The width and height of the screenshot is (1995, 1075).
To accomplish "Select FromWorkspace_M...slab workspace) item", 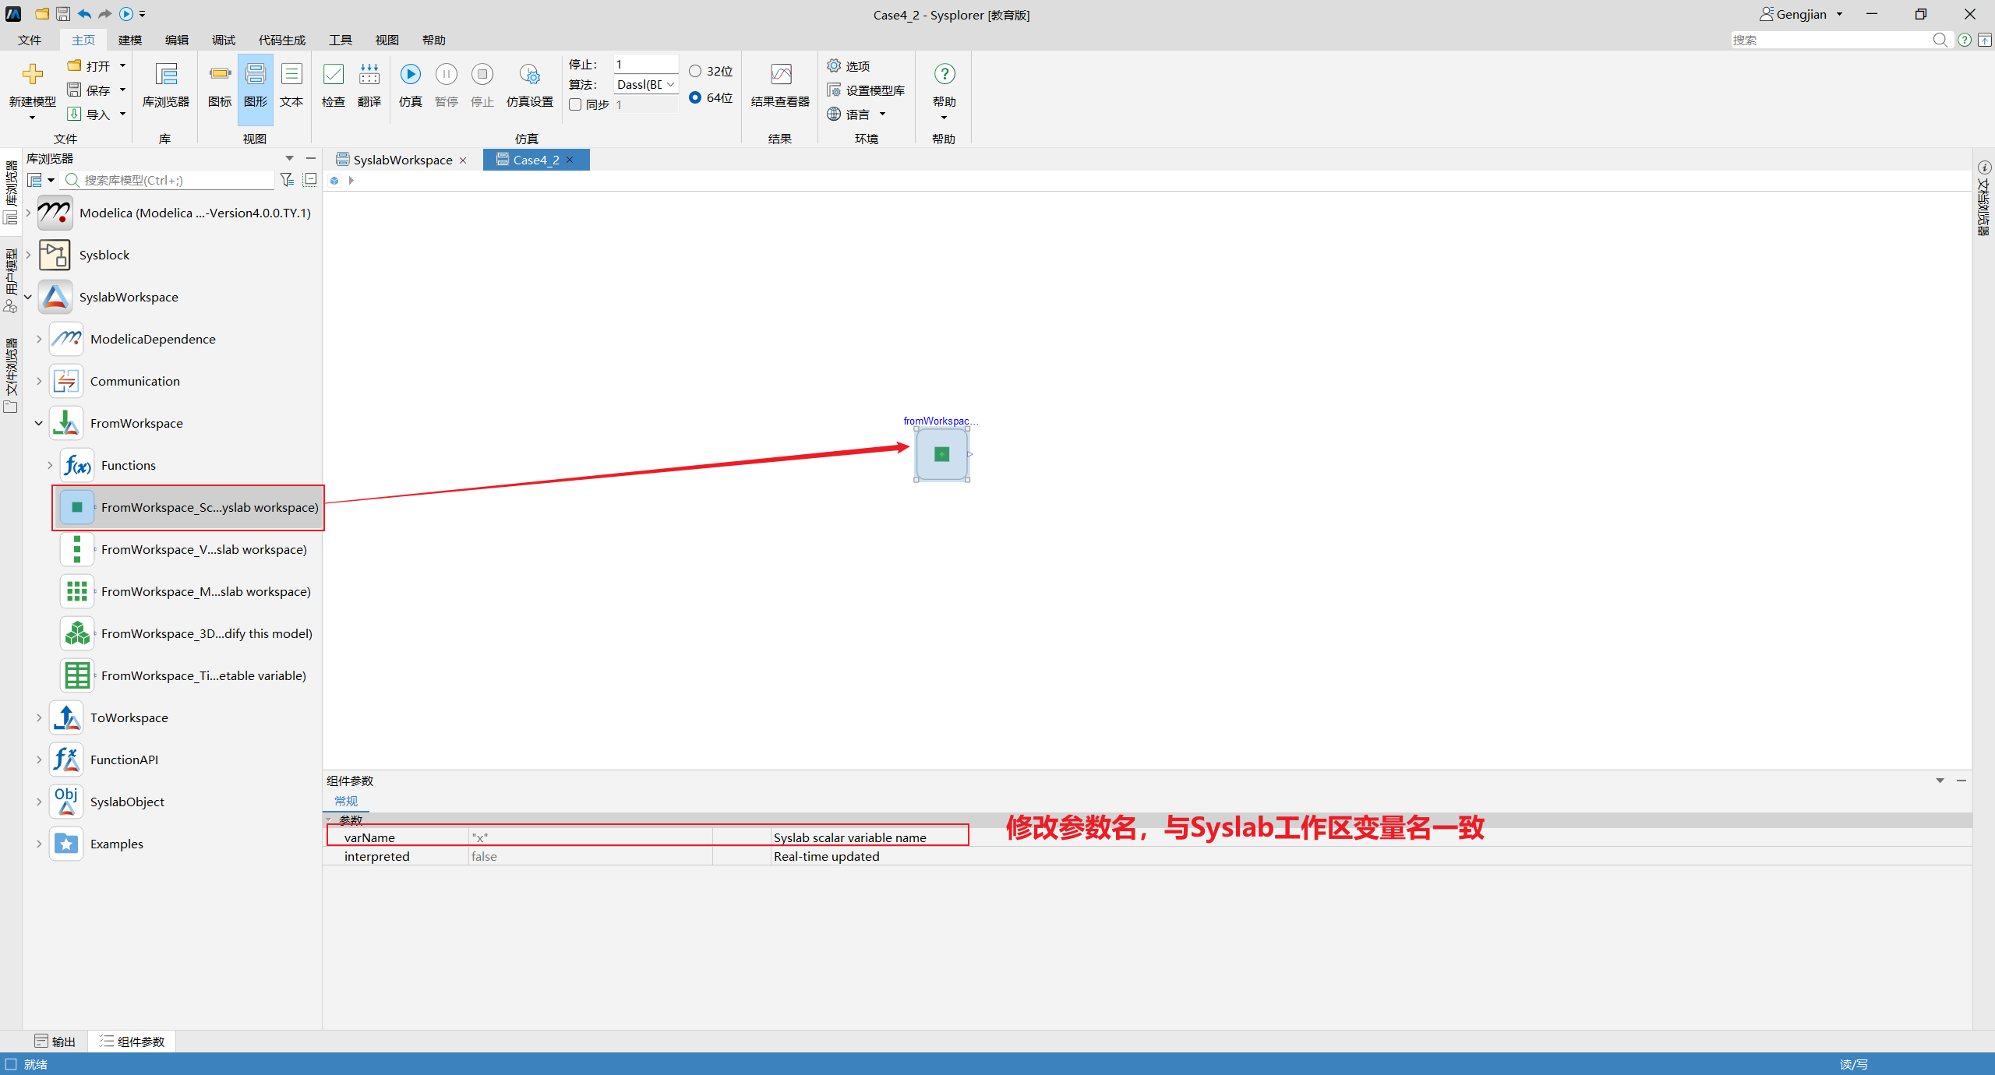I will (x=187, y=591).
